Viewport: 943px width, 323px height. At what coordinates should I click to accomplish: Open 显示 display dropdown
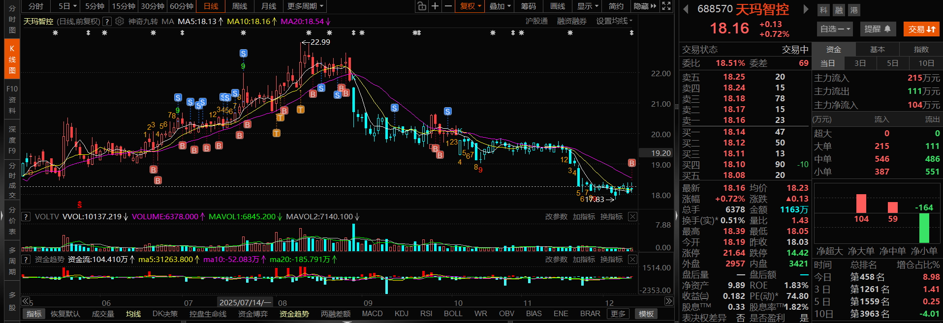(x=588, y=6)
